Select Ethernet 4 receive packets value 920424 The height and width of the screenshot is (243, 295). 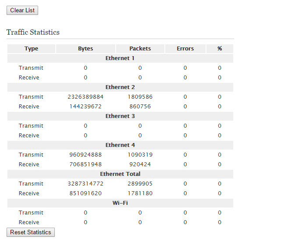[140, 164]
